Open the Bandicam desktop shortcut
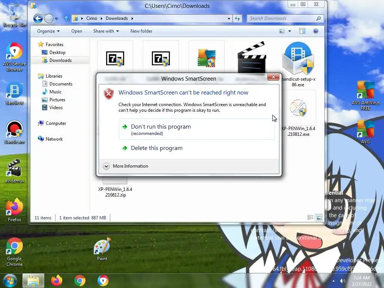384x288 pixels. coord(15,132)
